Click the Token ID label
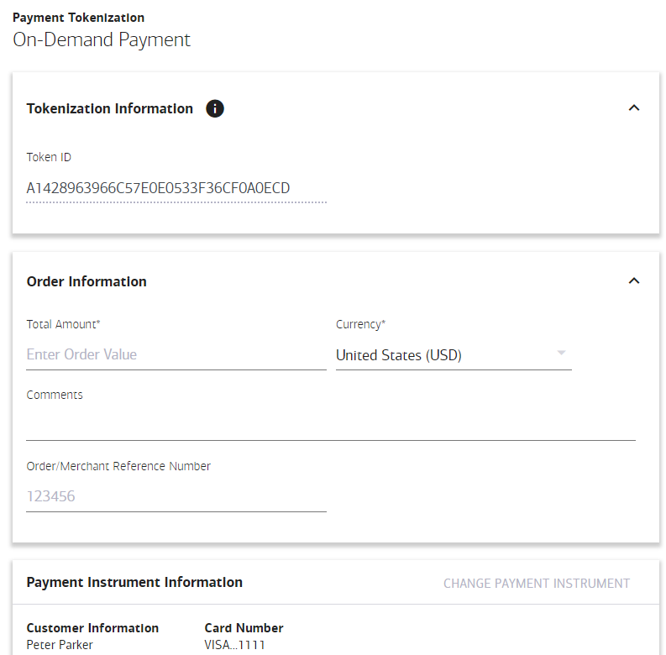The width and height of the screenshot is (666, 655). [x=49, y=157]
